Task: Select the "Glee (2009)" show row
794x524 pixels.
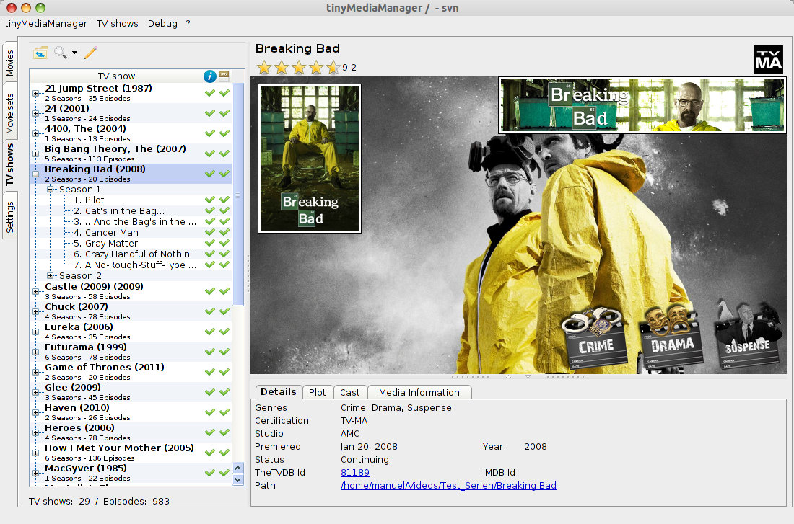Action: (131, 393)
